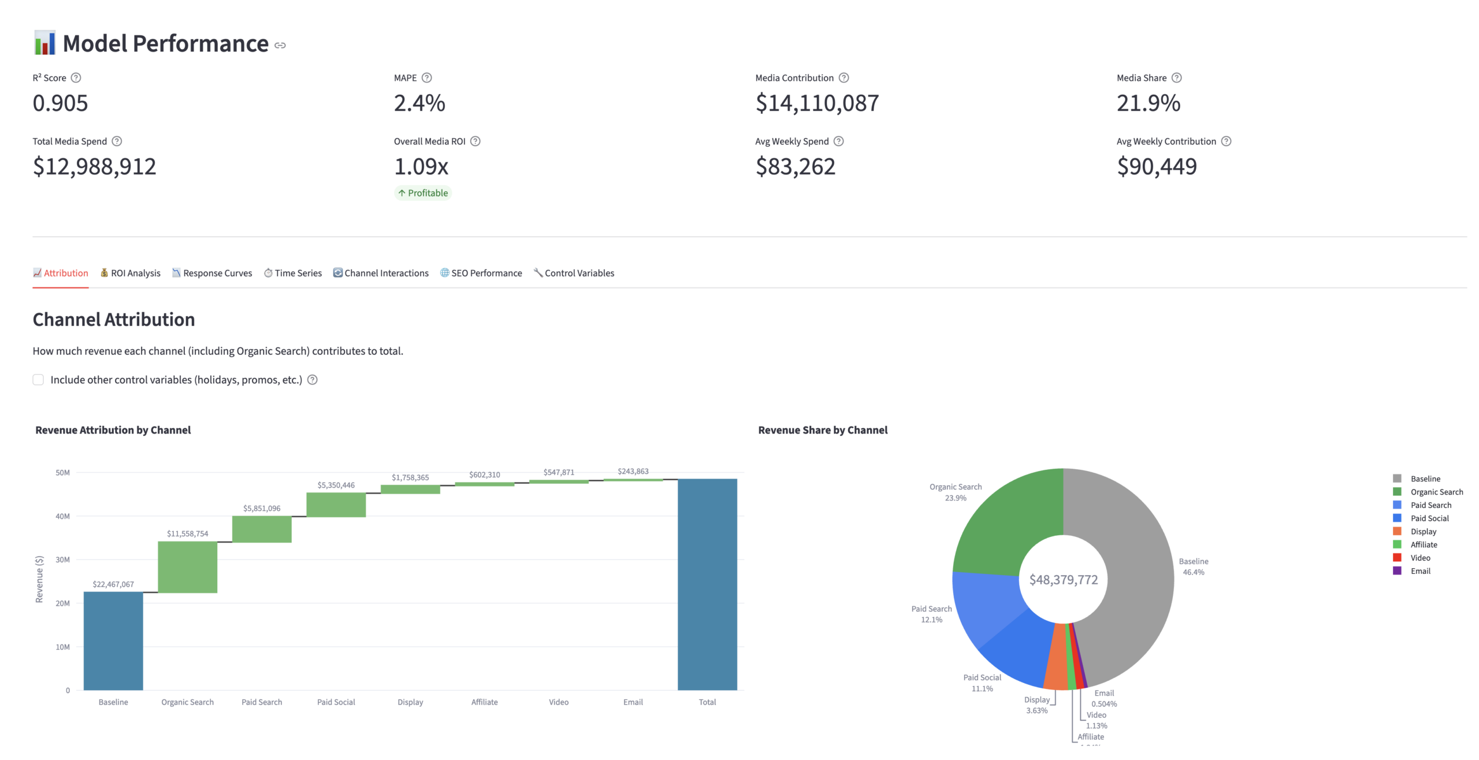Open the Avg Weekly Contribution help icon
This screenshot has height=760, width=1479.
click(1227, 140)
